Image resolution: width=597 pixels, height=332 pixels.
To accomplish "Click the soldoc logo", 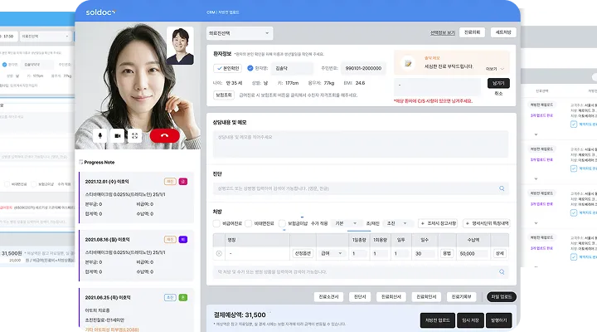I will coord(100,12).
